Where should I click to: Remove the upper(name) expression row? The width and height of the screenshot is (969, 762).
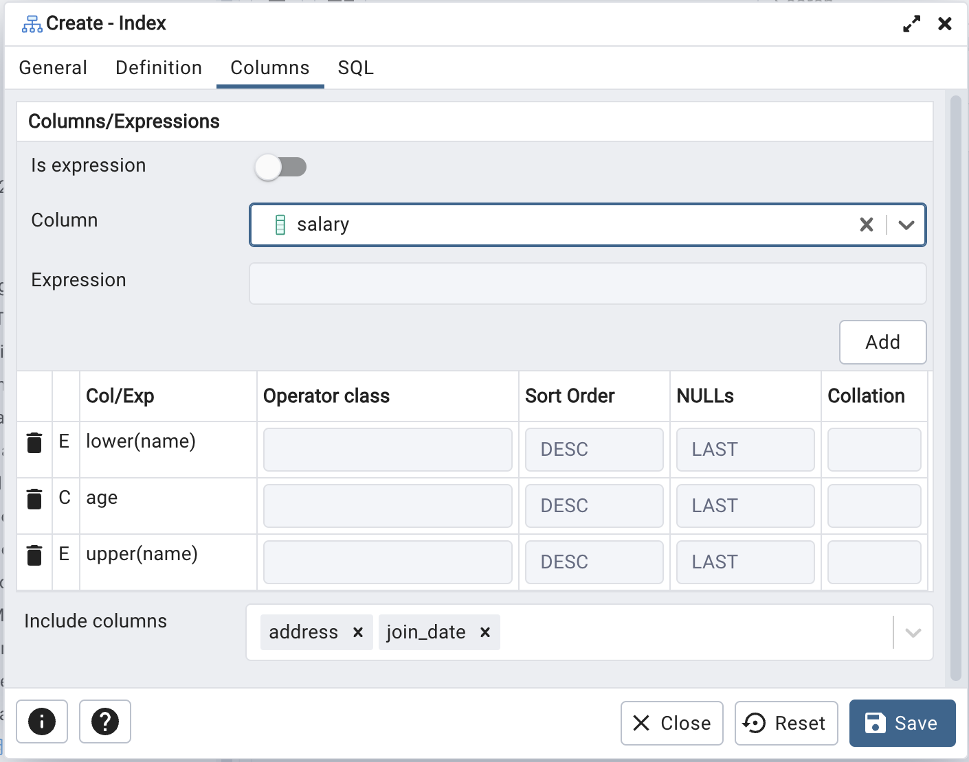tap(34, 555)
